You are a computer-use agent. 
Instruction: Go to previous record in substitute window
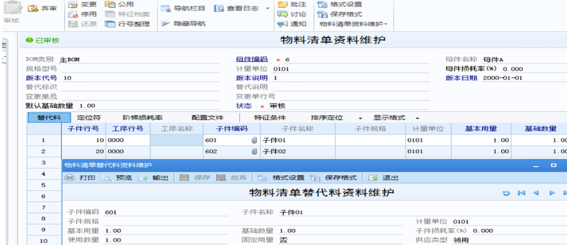coord(536,193)
